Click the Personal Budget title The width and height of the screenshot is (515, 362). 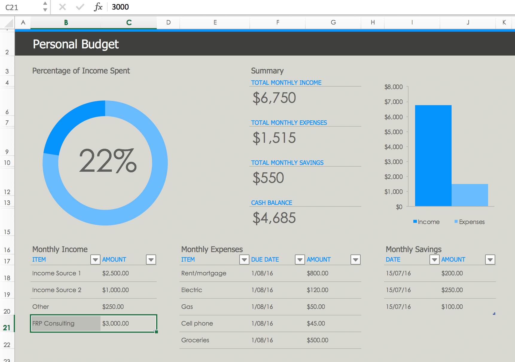(76, 44)
